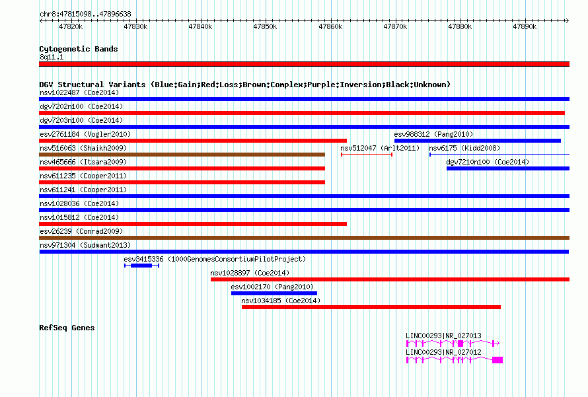588x397 pixels.
Task: Select the 8q11.1 band label
Action: click(52, 57)
